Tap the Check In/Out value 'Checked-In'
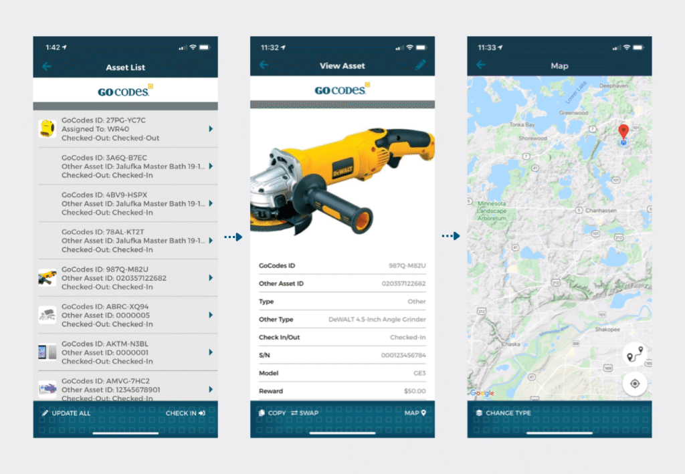 407,337
